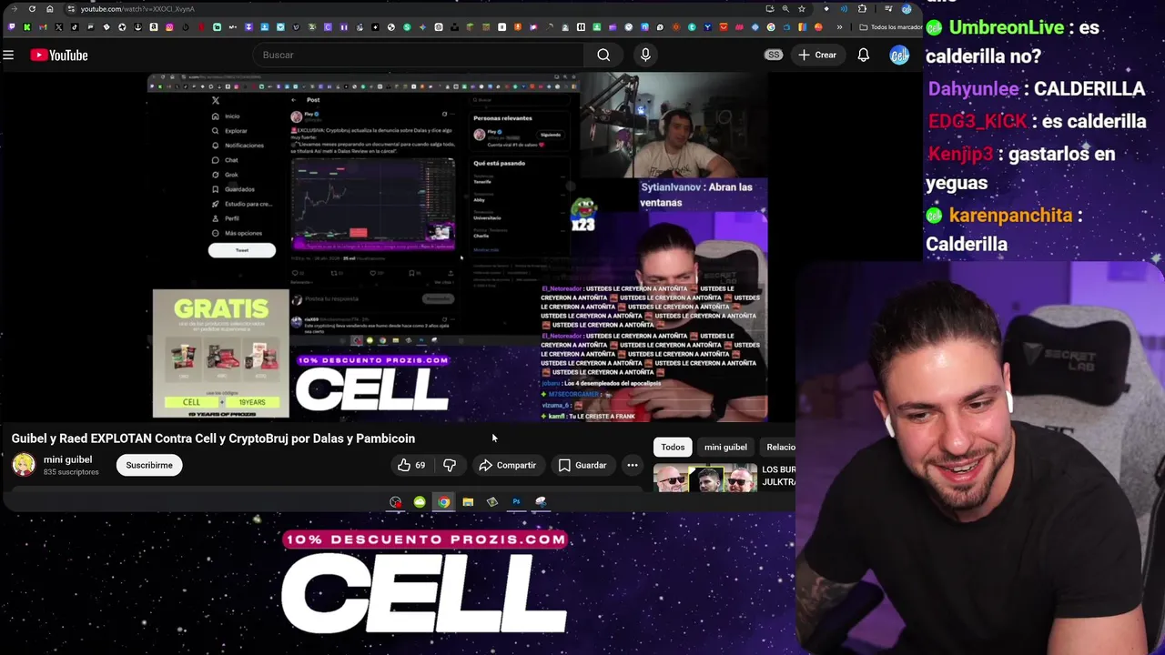Viewport: 1165px width, 655px height.
Task: Go to Chrome home page button
Action: pos(49,9)
